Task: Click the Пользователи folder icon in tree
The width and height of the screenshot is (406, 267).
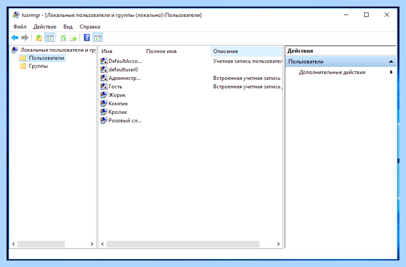Action: 23,58
